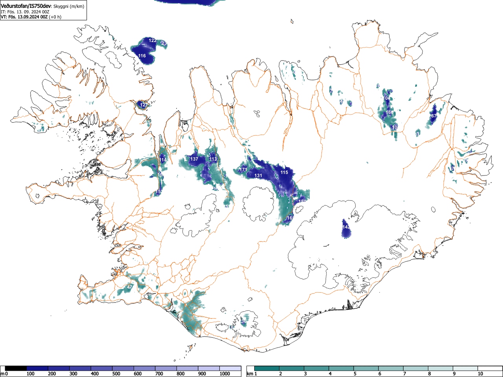This screenshot has height=377, width=503.
Task: Click the 171 visibility value label
Action: 244,170
